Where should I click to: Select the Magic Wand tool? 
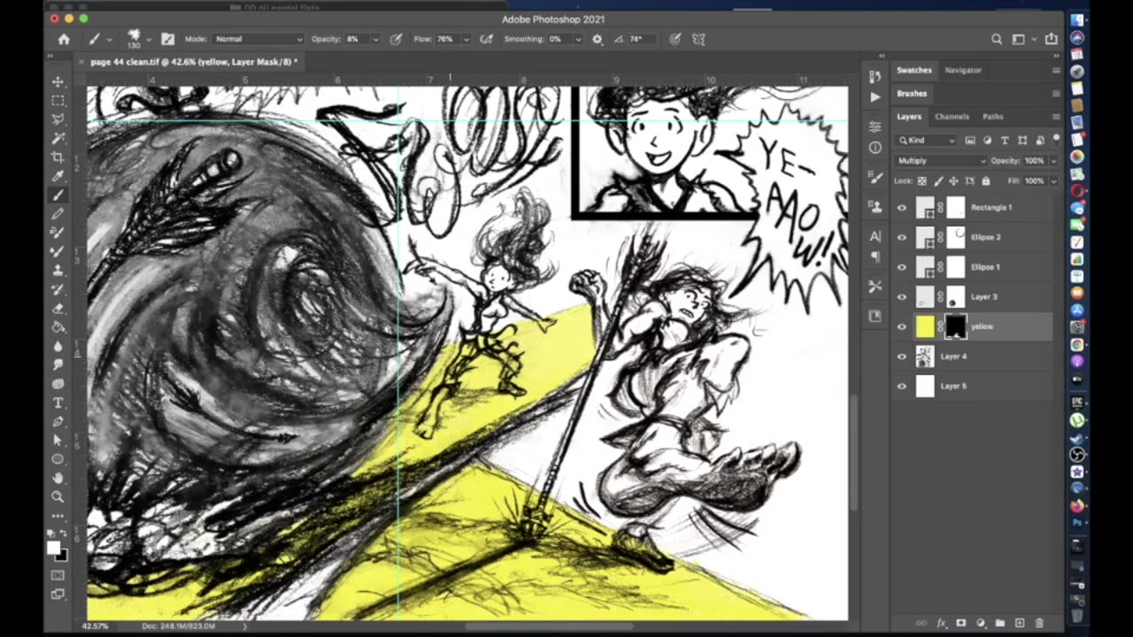(58, 138)
